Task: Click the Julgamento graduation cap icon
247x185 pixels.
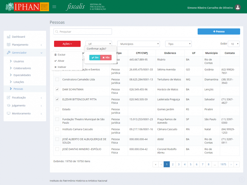Action: click(9, 106)
